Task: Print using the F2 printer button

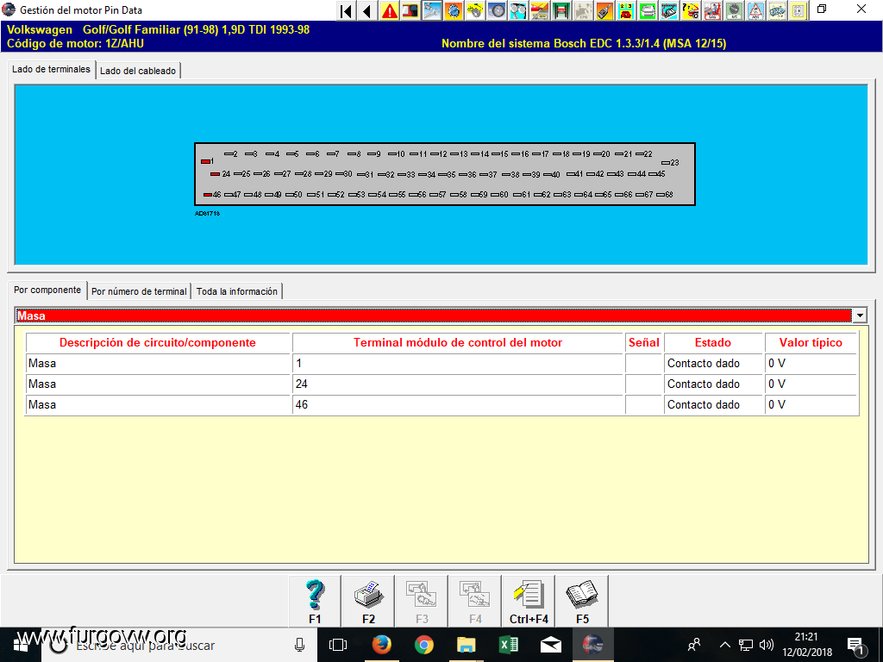Action: pos(368,601)
